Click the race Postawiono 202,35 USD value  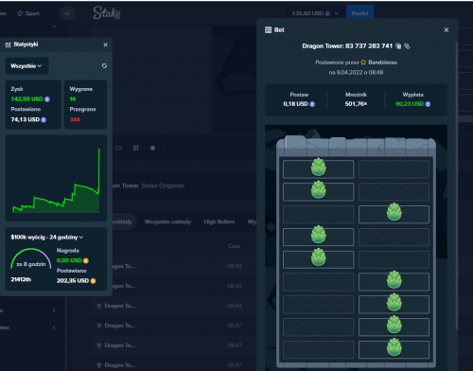(x=73, y=281)
